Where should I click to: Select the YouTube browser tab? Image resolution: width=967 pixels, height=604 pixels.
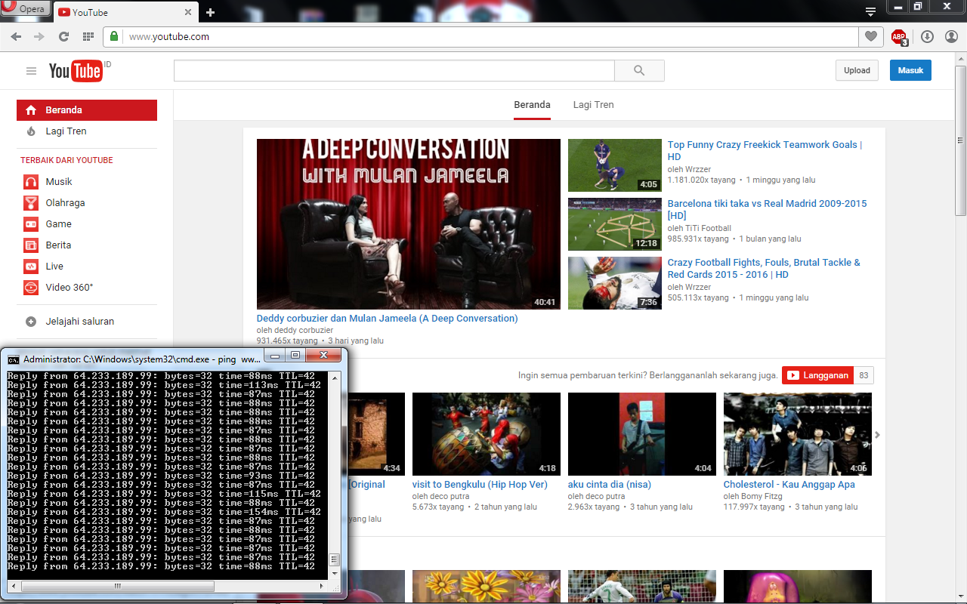coord(125,12)
